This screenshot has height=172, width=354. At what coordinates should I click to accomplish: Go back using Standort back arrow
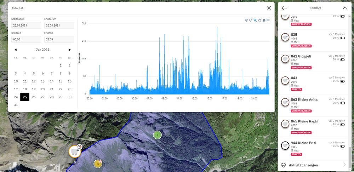[x=284, y=8]
